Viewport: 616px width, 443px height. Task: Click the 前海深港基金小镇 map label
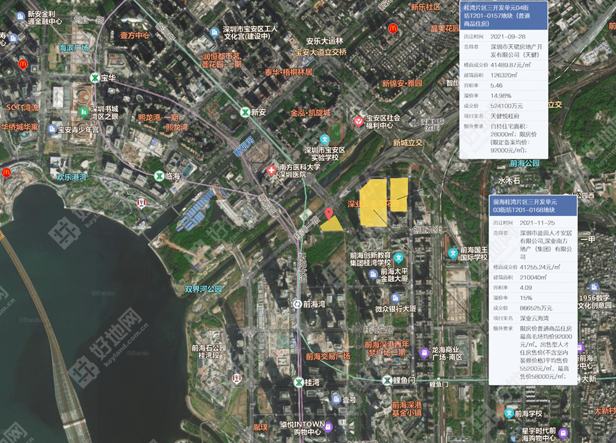click(407, 409)
